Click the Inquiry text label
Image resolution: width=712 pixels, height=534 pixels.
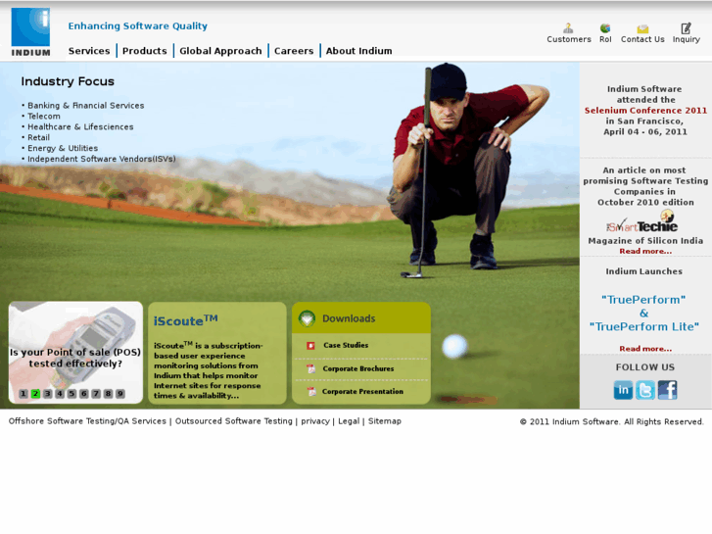[x=687, y=39]
